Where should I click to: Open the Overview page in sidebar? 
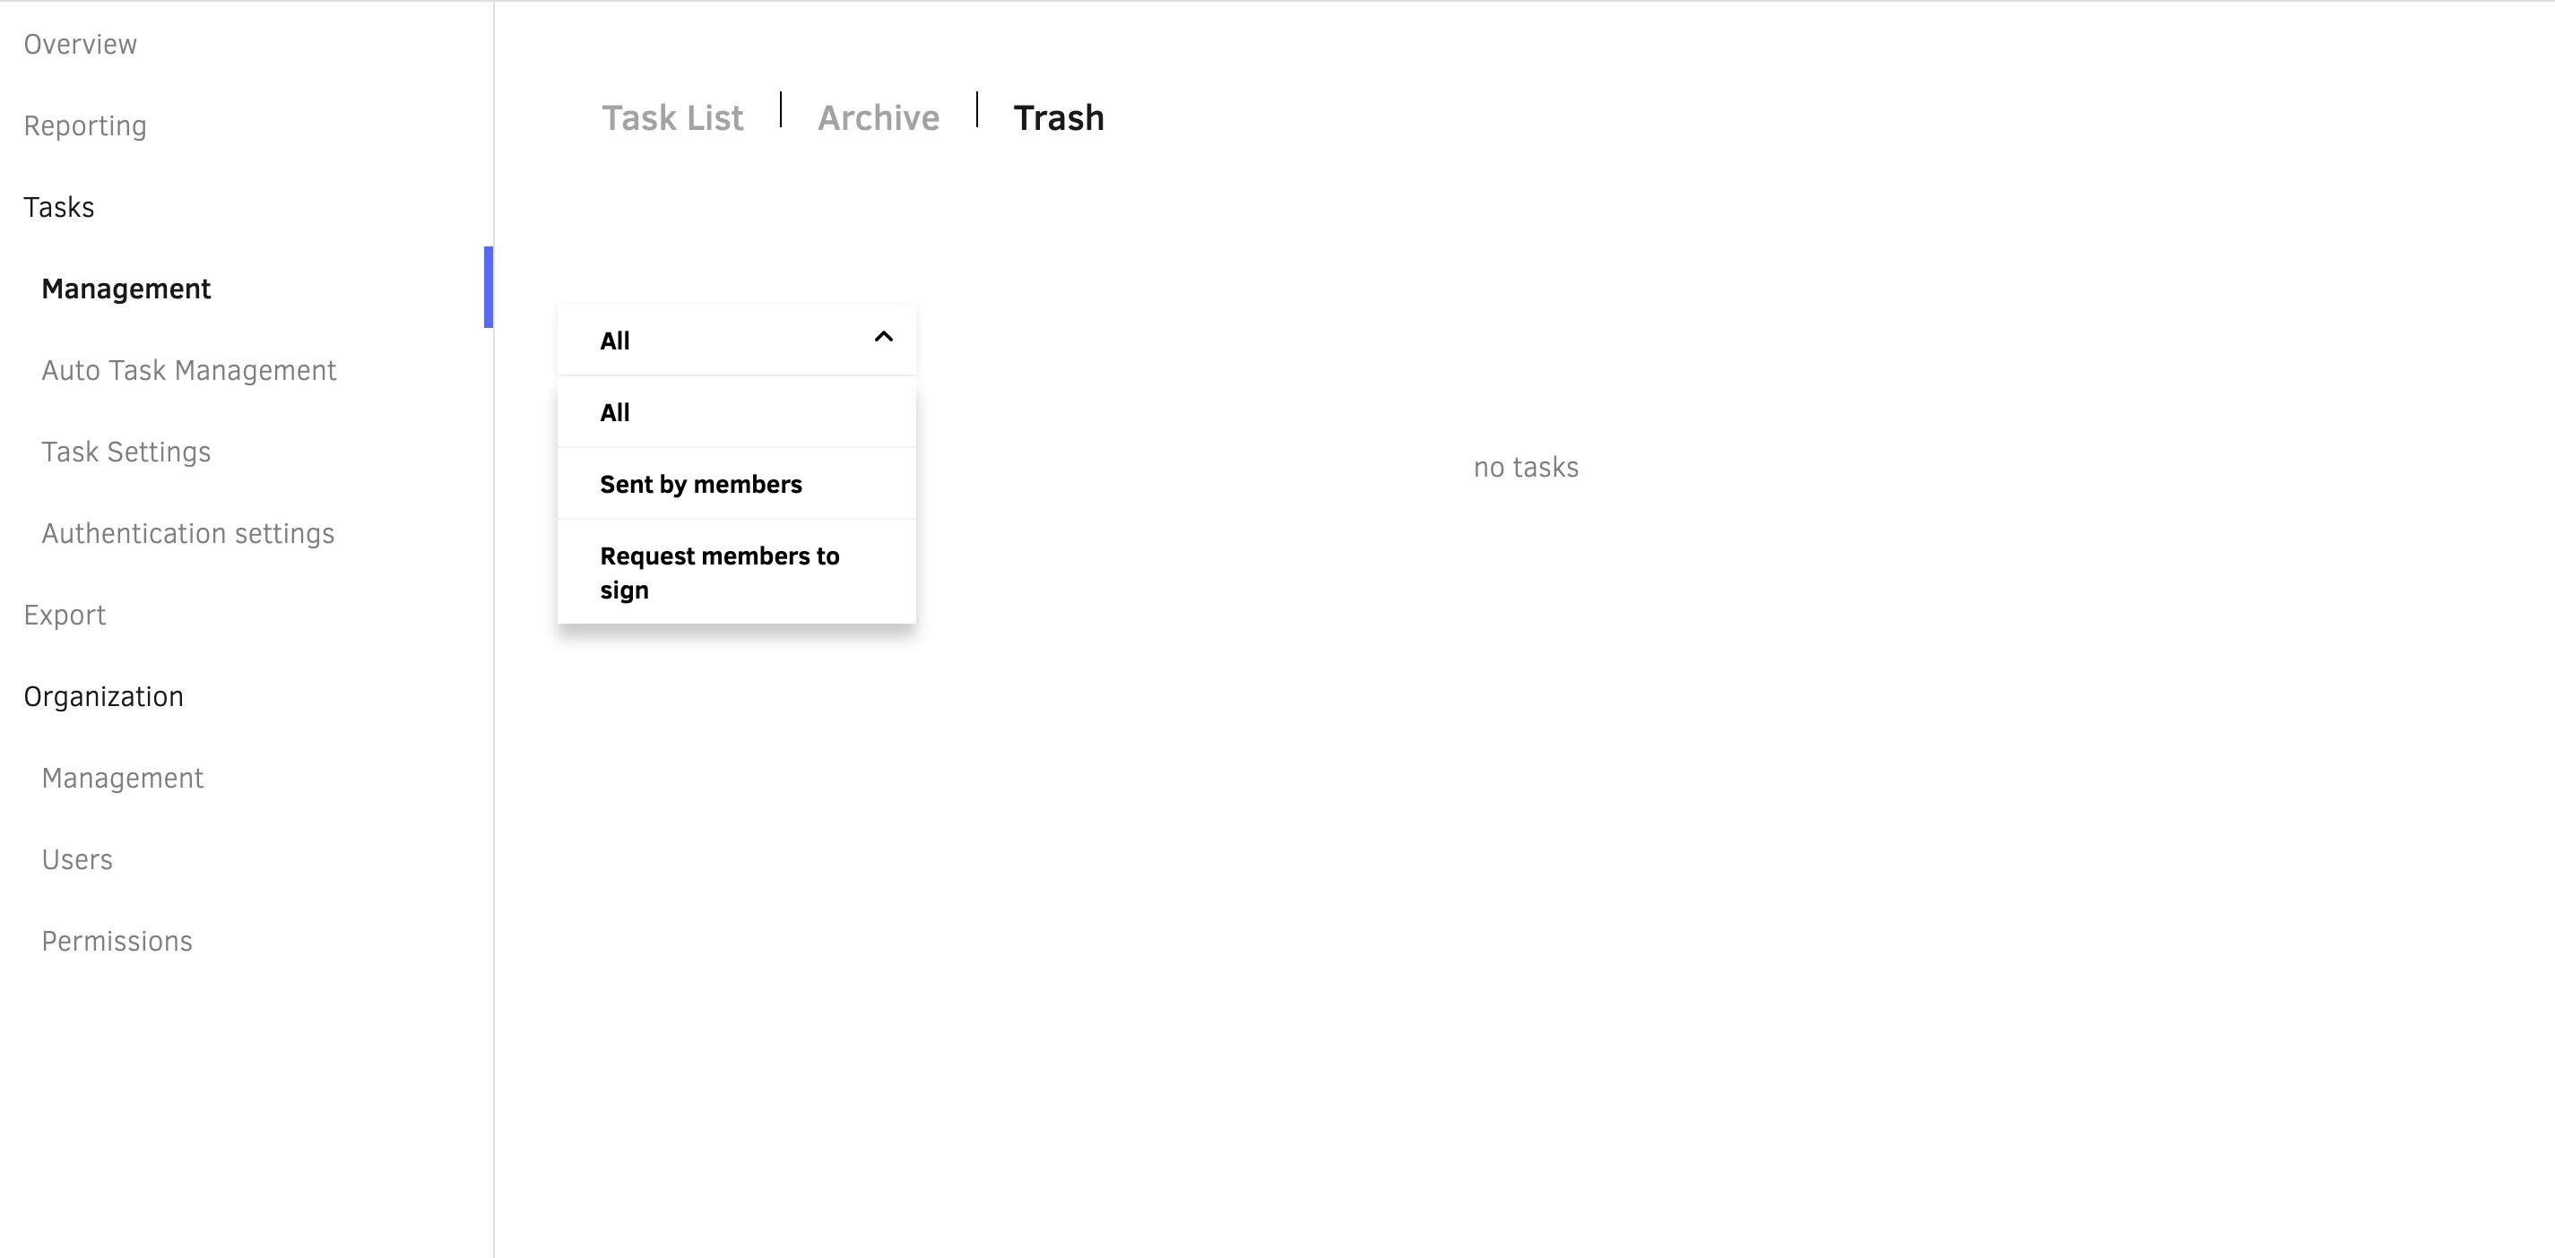[x=81, y=45]
